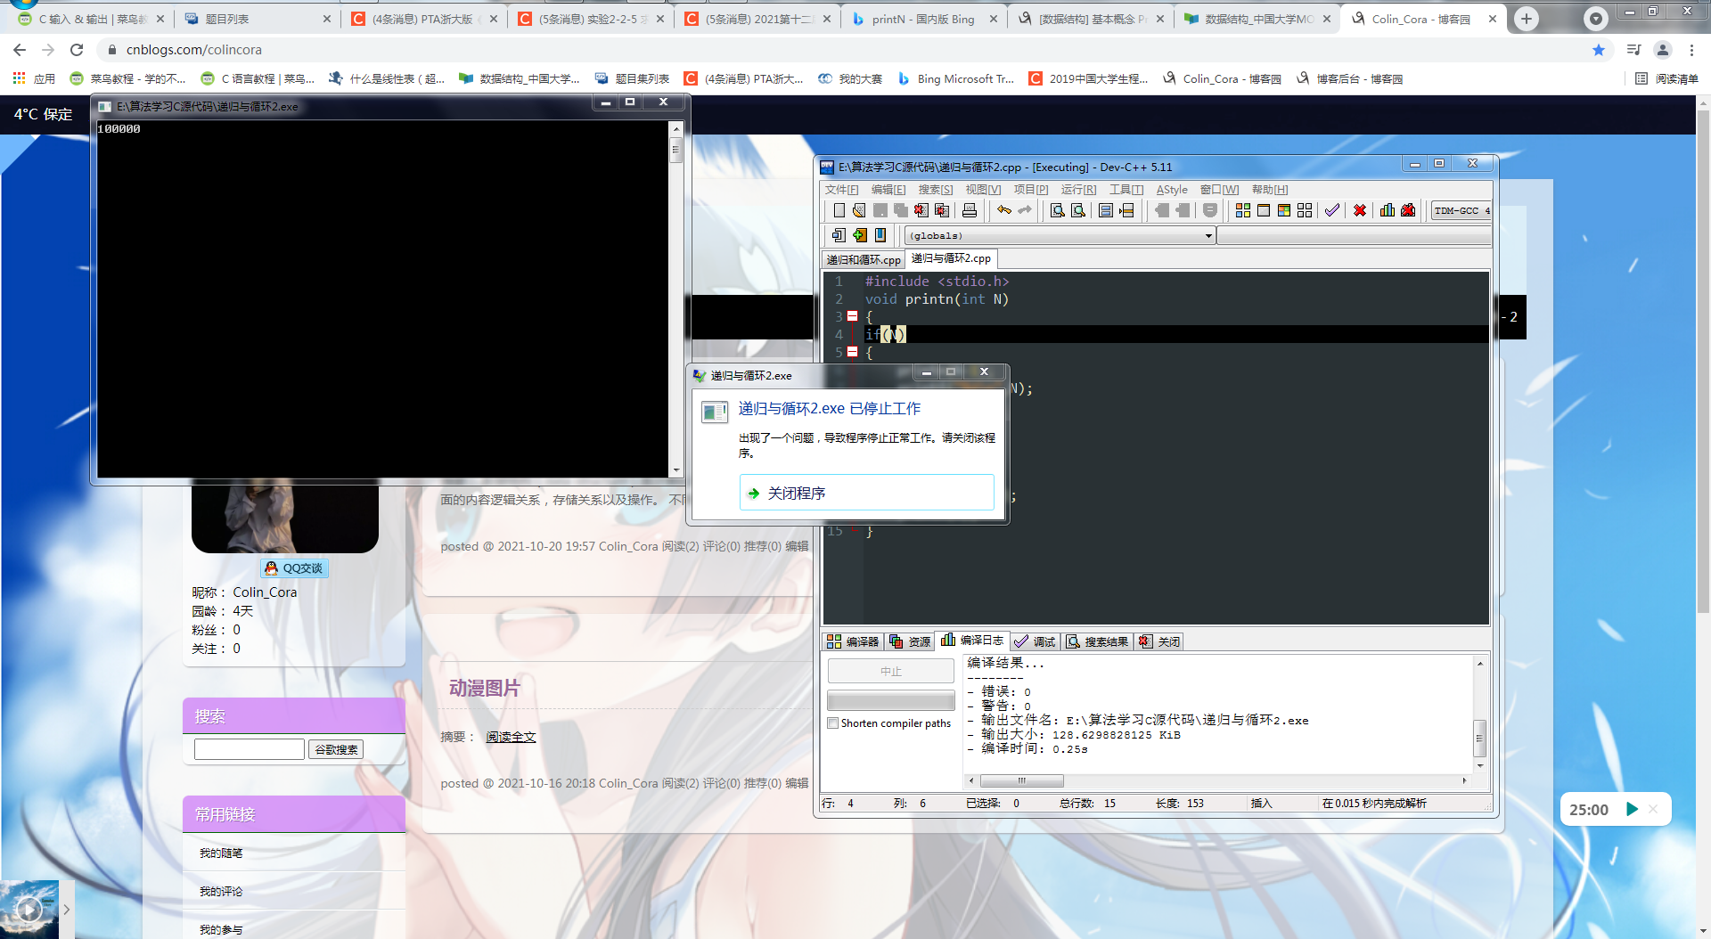This screenshot has width=1711, height=939.
Task: Open the 搜索结果 bottom panel tab
Action: tap(1098, 641)
